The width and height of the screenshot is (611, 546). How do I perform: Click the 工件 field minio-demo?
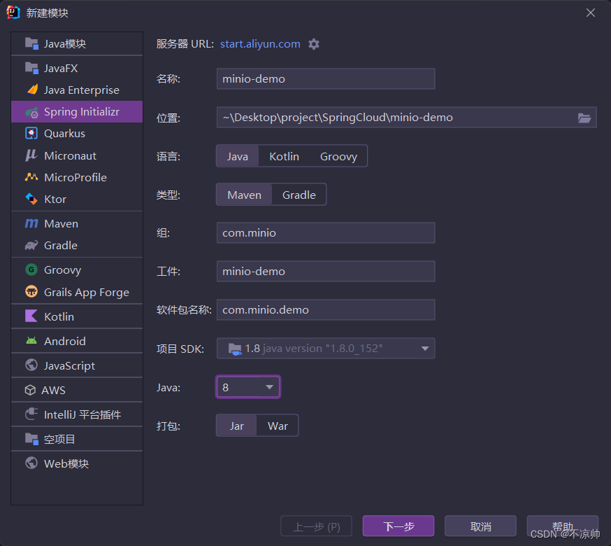(326, 271)
